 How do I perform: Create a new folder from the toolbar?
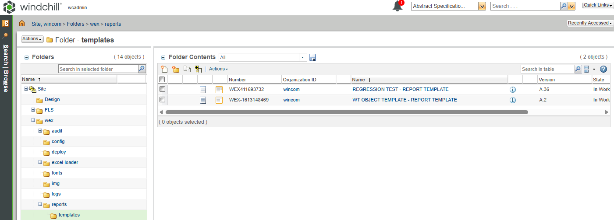click(176, 69)
